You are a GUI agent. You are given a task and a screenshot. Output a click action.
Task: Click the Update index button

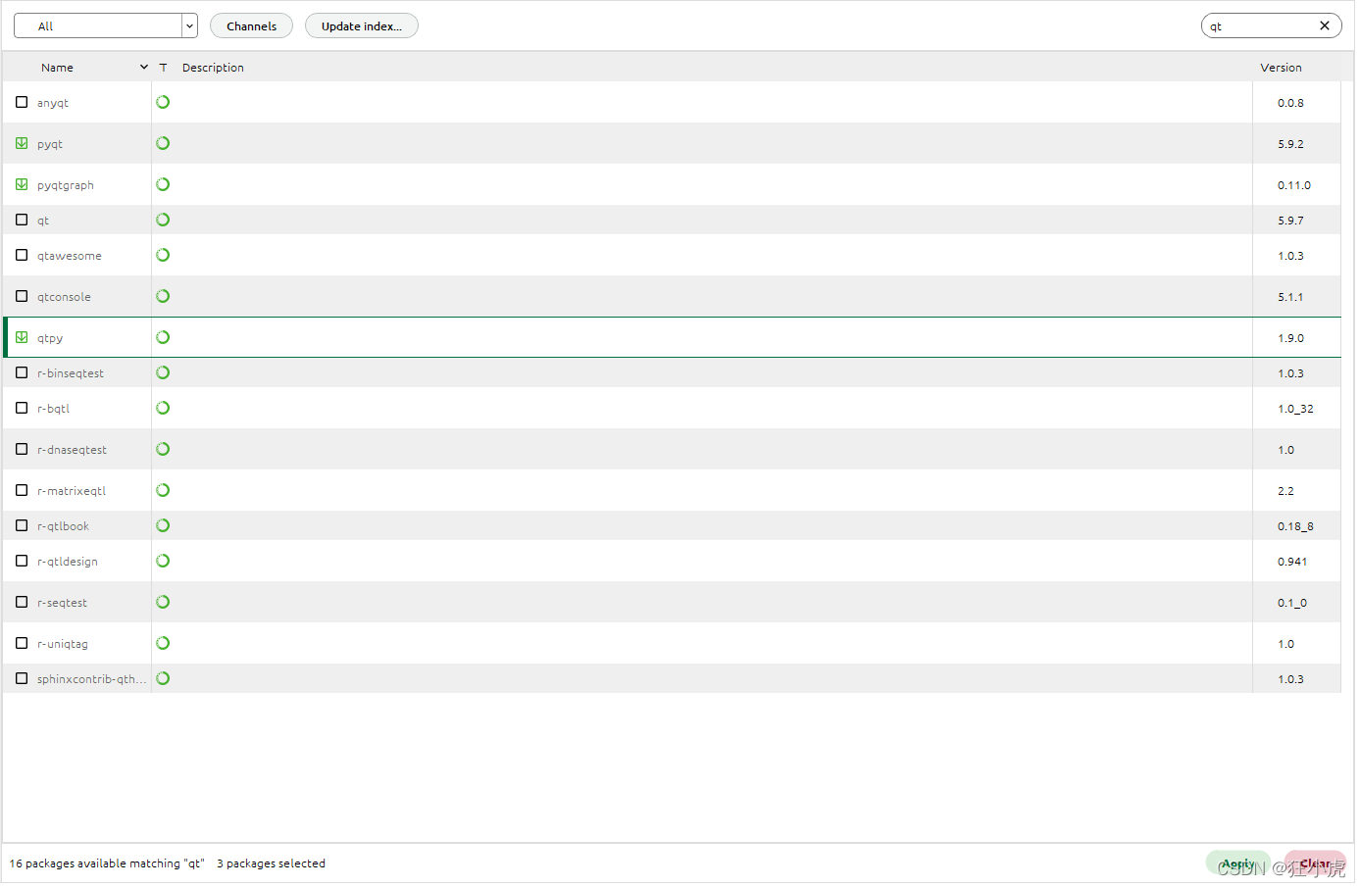tap(362, 25)
